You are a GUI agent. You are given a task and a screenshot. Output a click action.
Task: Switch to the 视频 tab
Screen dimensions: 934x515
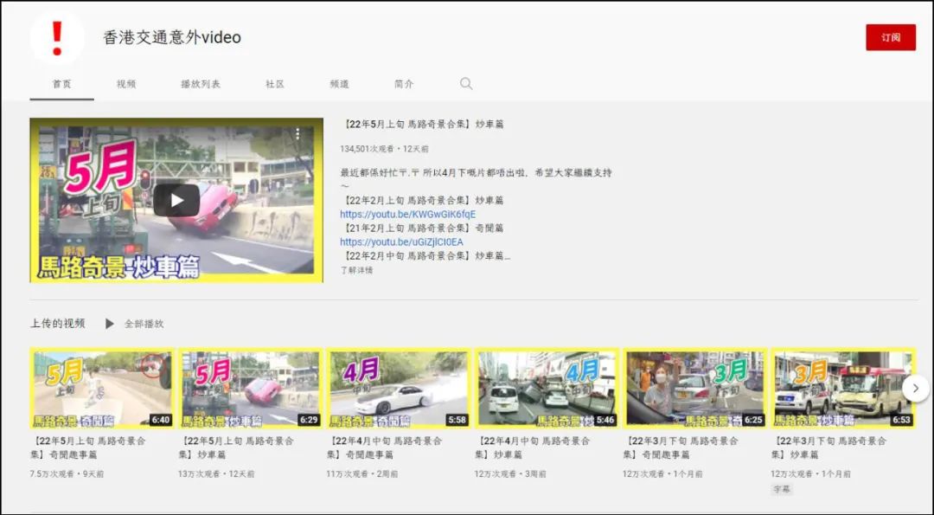point(127,83)
